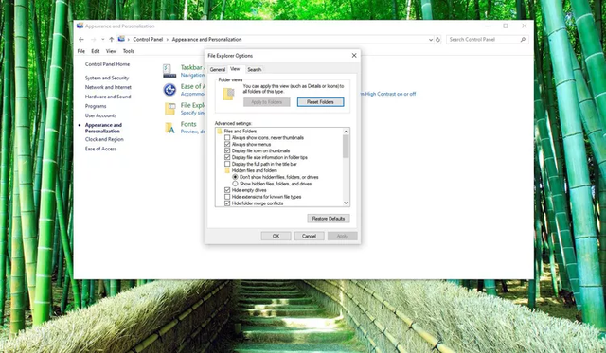Expand the address bar history dropdown
The image size is (606, 353).
tap(431, 40)
